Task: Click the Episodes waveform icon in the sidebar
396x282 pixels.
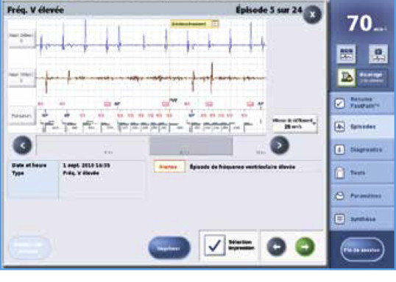Action: tap(339, 126)
